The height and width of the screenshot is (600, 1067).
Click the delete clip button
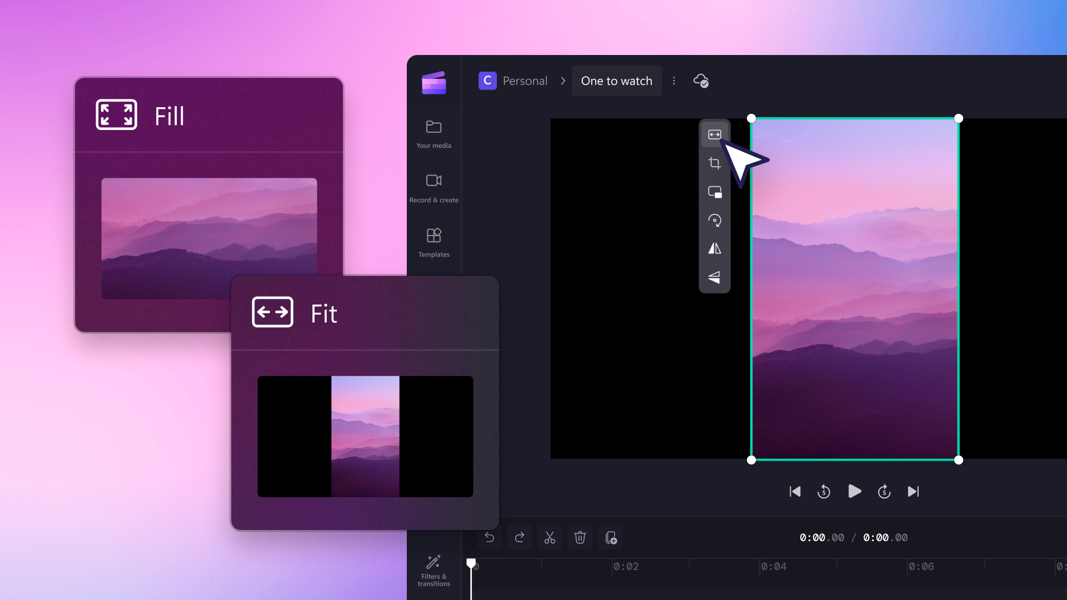coord(580,537)
